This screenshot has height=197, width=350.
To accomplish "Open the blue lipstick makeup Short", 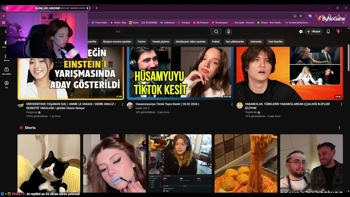I will 115,163.
